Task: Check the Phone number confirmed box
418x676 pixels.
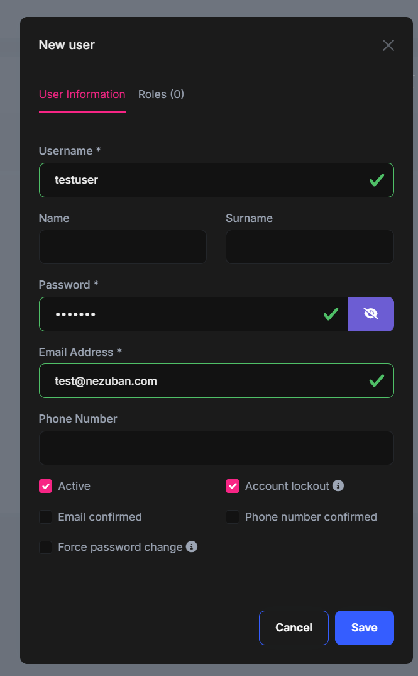Action: click(233, 517)
